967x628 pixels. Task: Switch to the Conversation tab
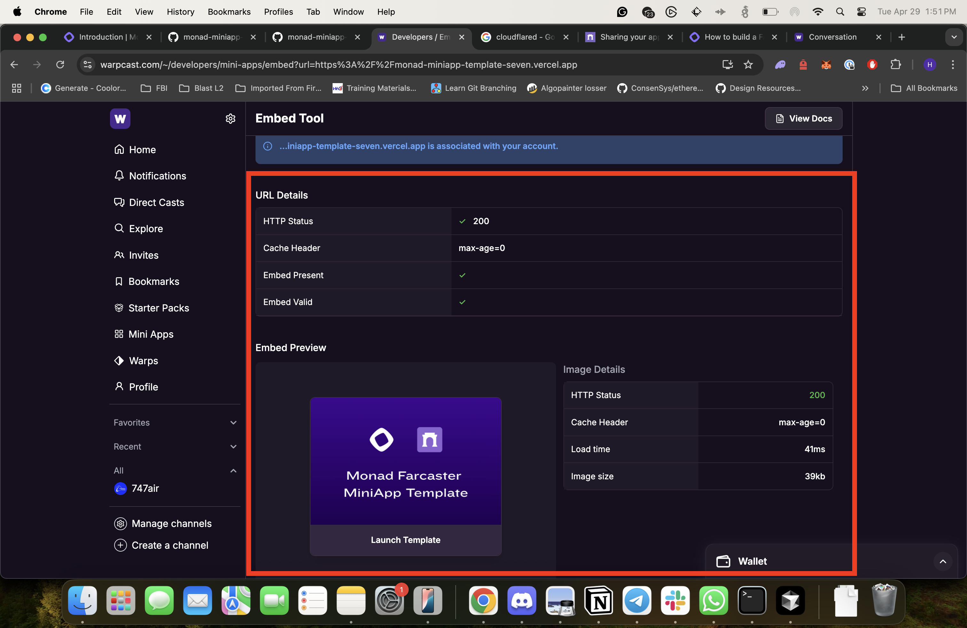[x=833, y=37]
